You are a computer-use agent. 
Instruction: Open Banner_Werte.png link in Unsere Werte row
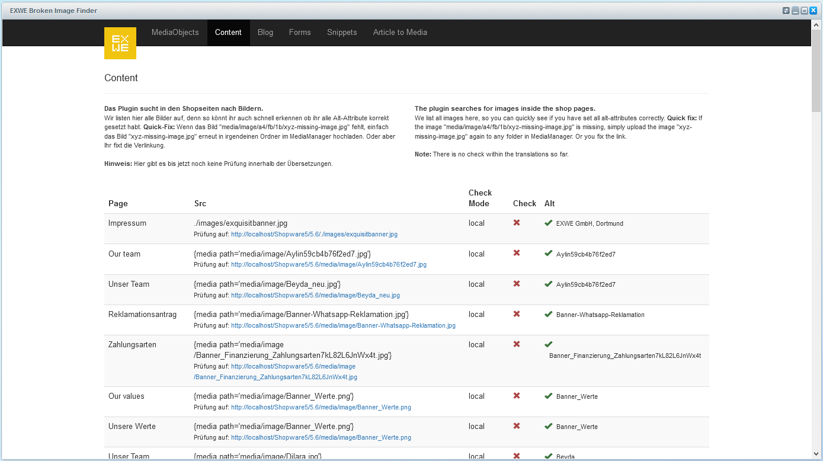(321, 437)
